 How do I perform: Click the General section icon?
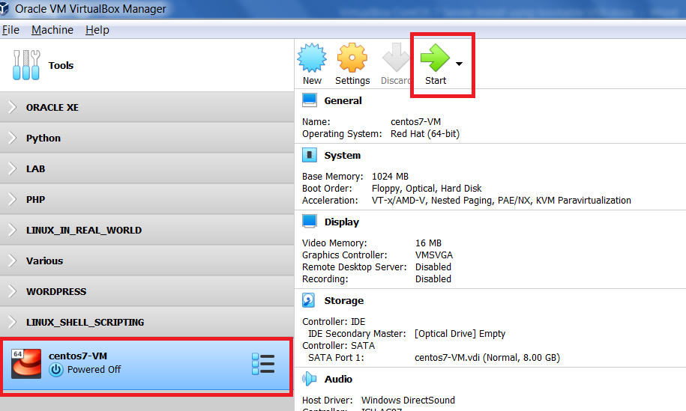[x=309, y=100]
